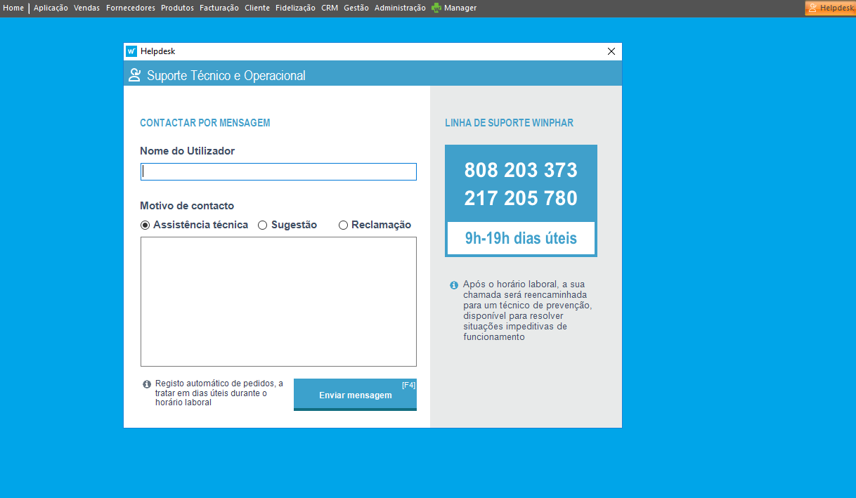Screen dimensions: 856x498
Task: Close the Helpdesk dialog window
Action: [x=611, y=51]
